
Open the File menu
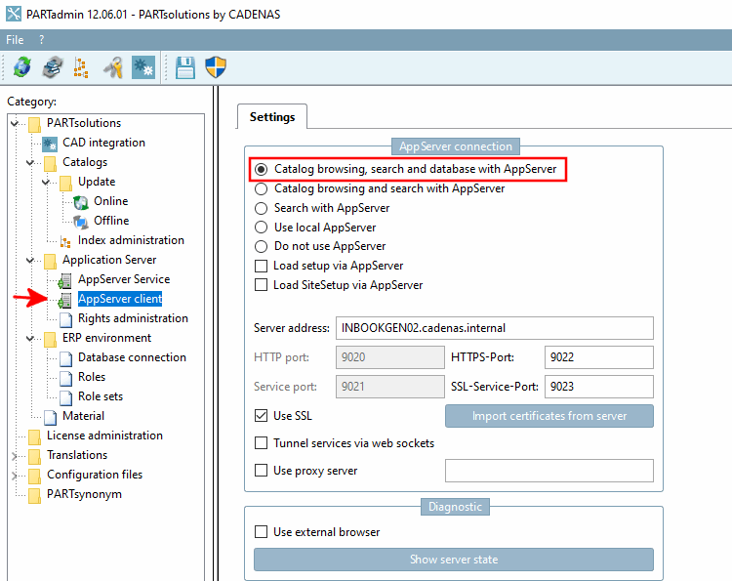[x=15, y=40]
